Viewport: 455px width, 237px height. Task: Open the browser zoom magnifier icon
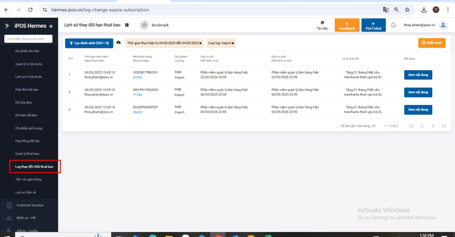pyautogui.click(x=396, y=10)
